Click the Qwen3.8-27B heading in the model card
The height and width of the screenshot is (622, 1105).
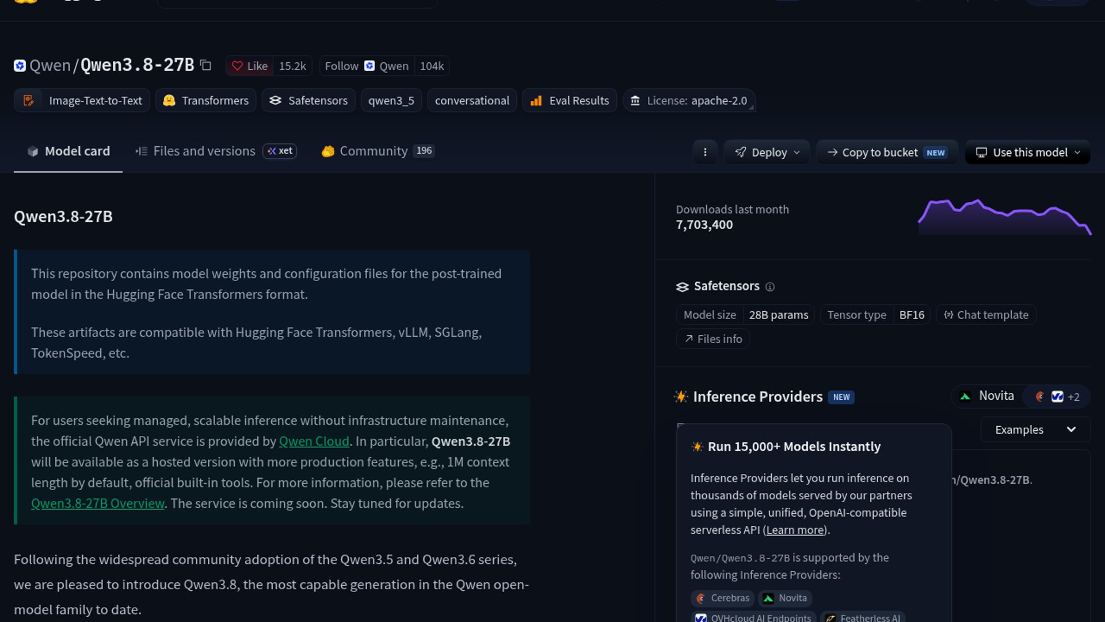63,217
